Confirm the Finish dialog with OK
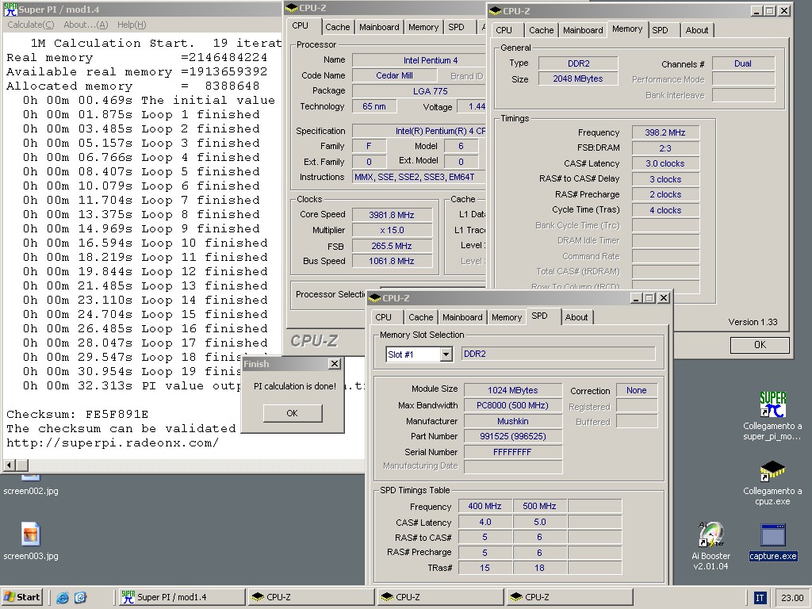Screen dimensions: 812x609 point(292,413)
